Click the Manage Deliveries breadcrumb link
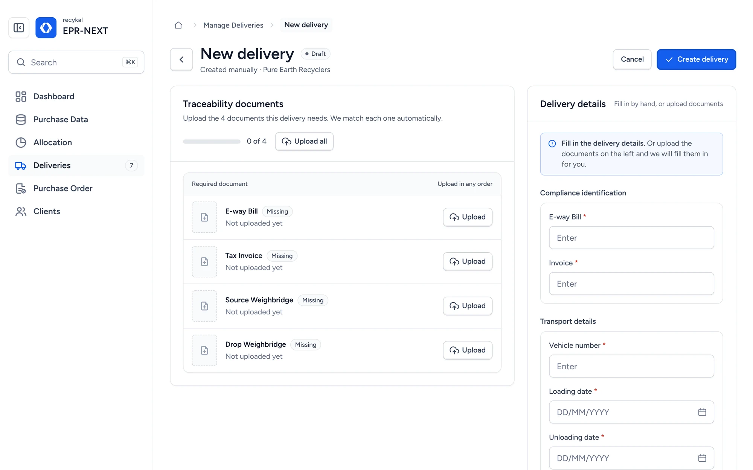The image size is (753, 470). point(233,25)
